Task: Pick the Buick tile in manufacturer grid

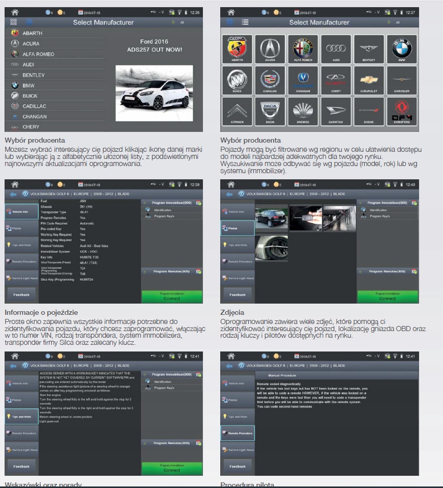Action: pyautogui.click(x=237, y=80)
